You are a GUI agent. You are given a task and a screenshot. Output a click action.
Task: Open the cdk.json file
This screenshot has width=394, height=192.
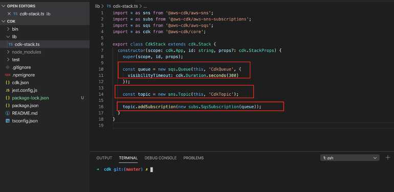[20, 83]
